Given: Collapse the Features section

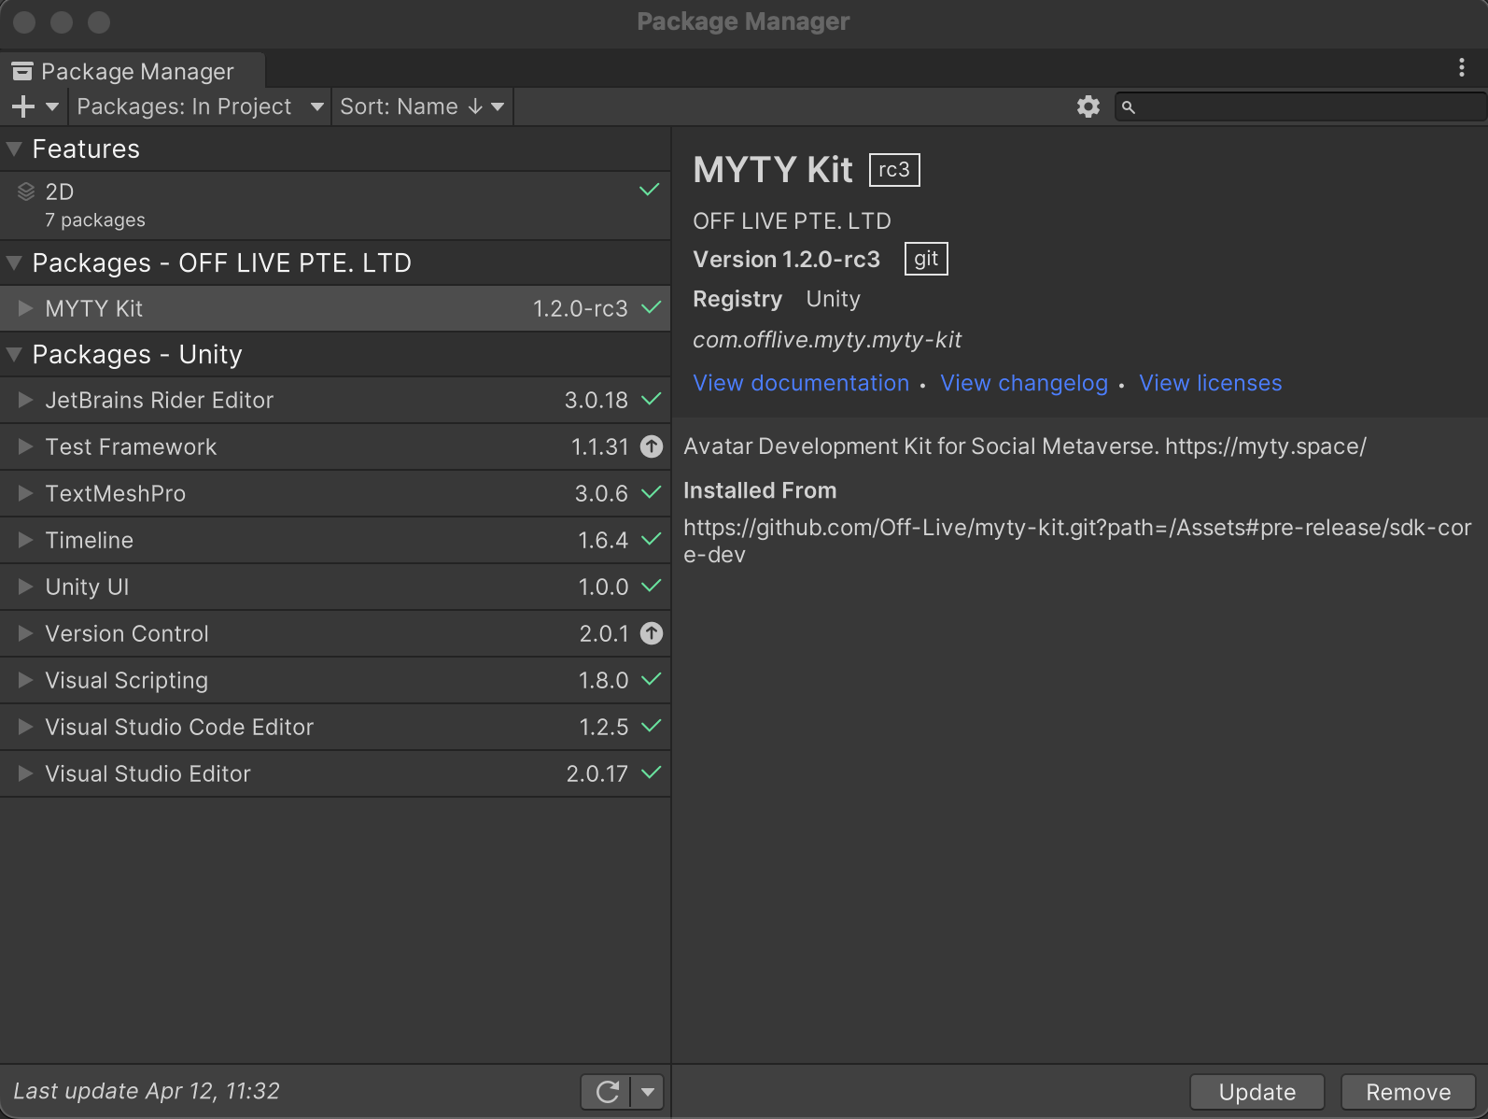Looking at the screenshot, I should click(14, 149).
